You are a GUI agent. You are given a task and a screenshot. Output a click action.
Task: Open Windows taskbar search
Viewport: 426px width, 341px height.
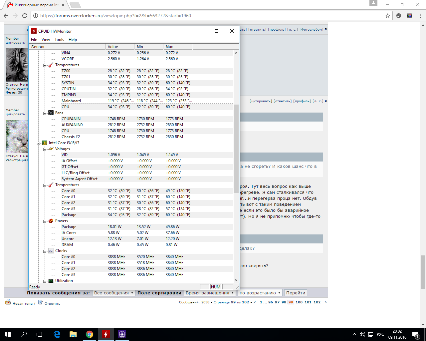pyautogui.click(x=24, y=334)
